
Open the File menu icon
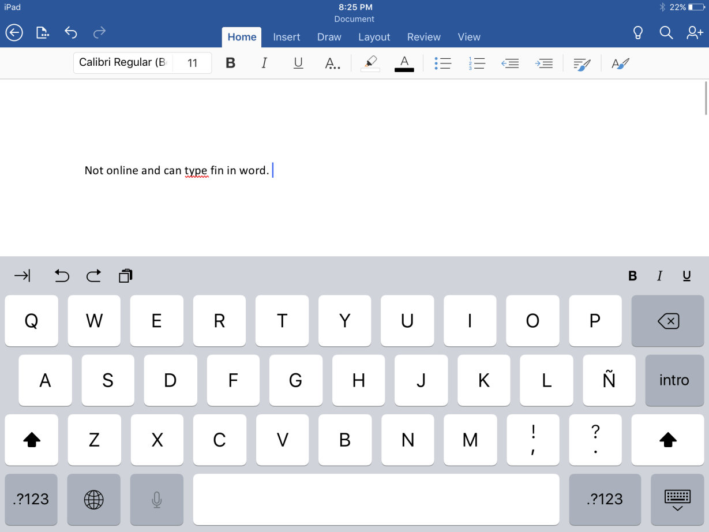click(x=42, y=33)
